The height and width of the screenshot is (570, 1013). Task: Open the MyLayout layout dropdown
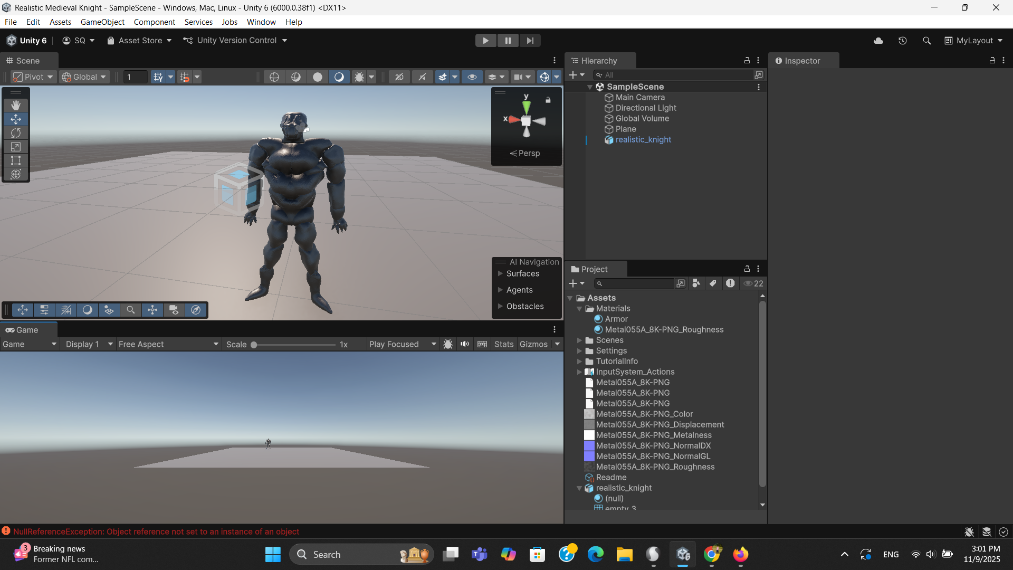point(973,41)
